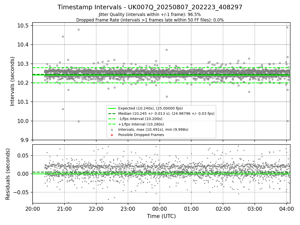This screenshot has height=225, width=300.
Task: Click the plot title 'Timestamp Intervals - UK007Q_20250807_202223_408297'
Action: coord(150,7)
